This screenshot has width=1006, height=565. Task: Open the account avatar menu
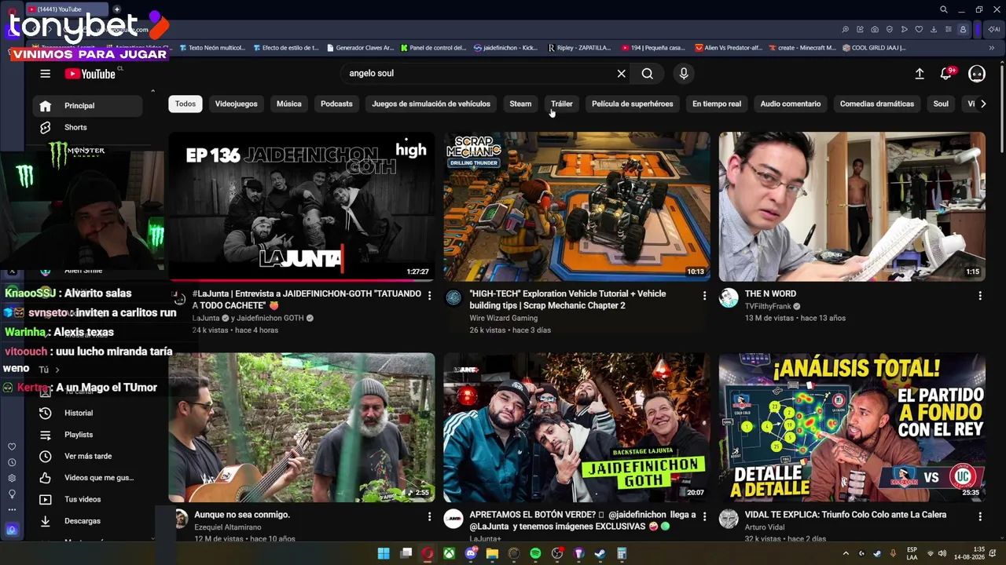tap(977, 74)
